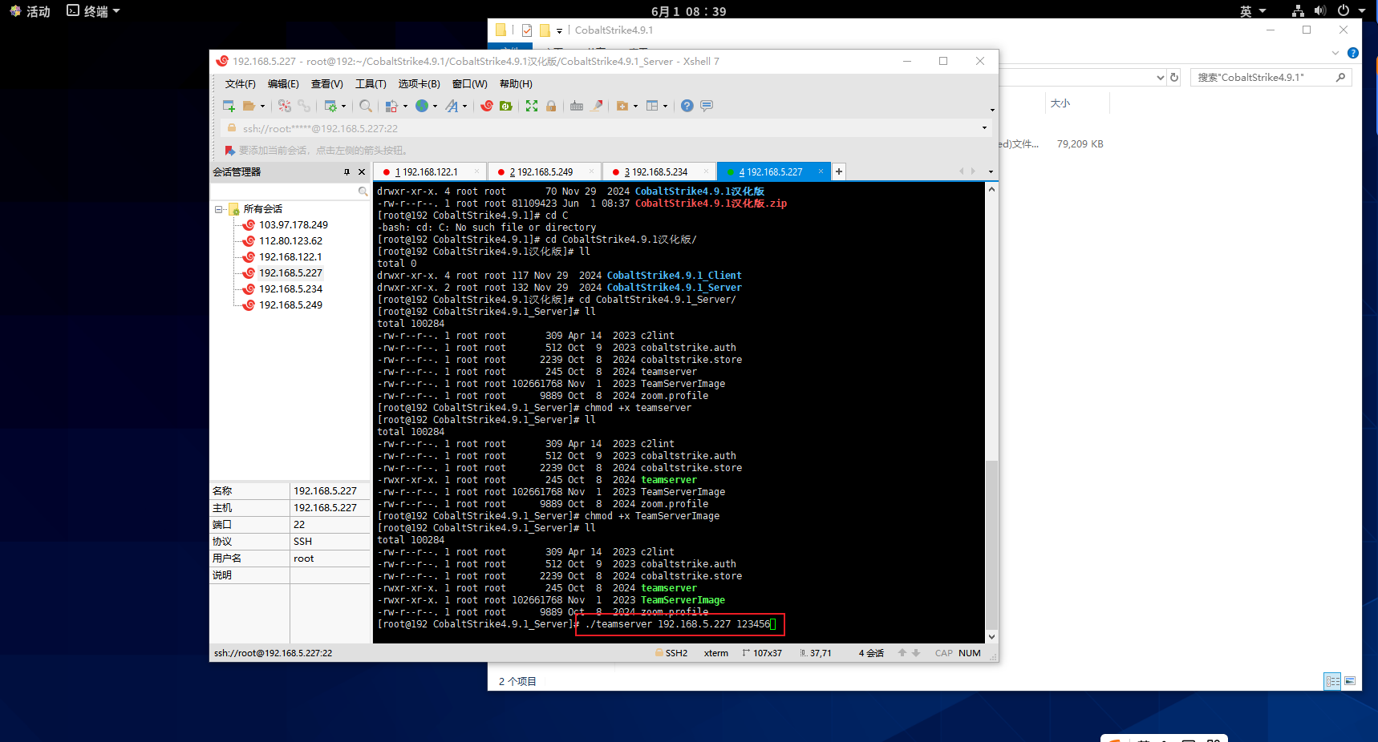This screenshot has width=1378, height=742.
Task: Open dropdown beside folder plus icon
Action: pos(635,106)
